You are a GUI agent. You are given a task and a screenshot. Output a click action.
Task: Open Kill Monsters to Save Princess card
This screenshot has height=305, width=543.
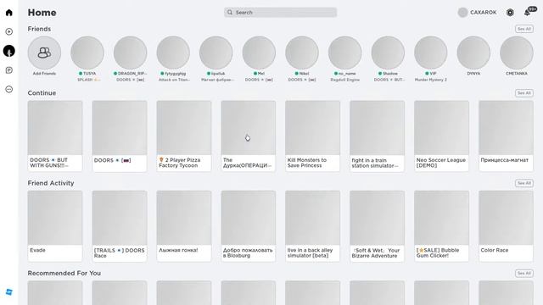(x=313, y=136)
